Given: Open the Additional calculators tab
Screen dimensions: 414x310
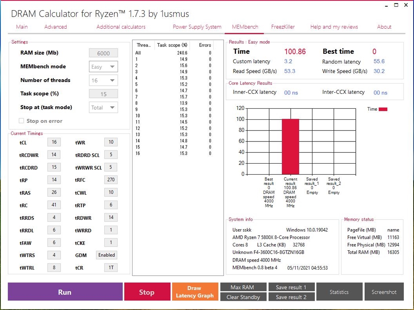Looking at the screenshot, I should tap(121, 27).
